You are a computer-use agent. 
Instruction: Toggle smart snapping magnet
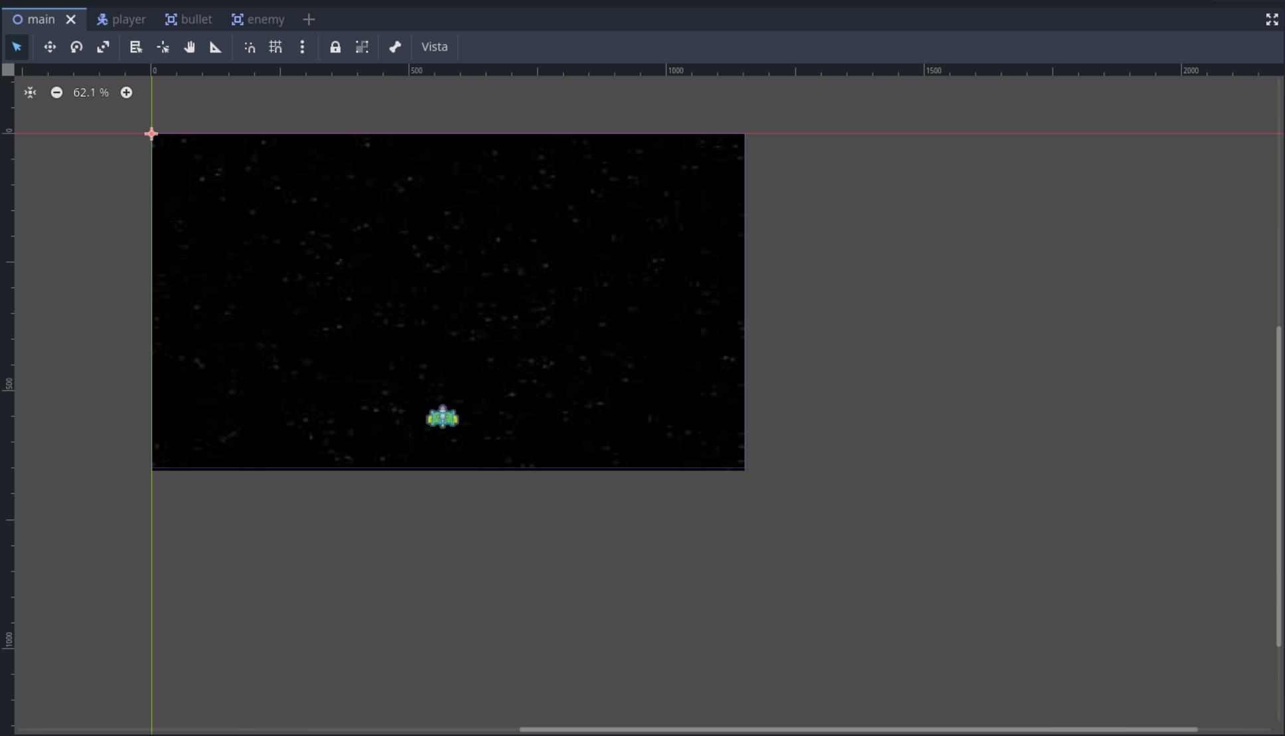(250, 47)
